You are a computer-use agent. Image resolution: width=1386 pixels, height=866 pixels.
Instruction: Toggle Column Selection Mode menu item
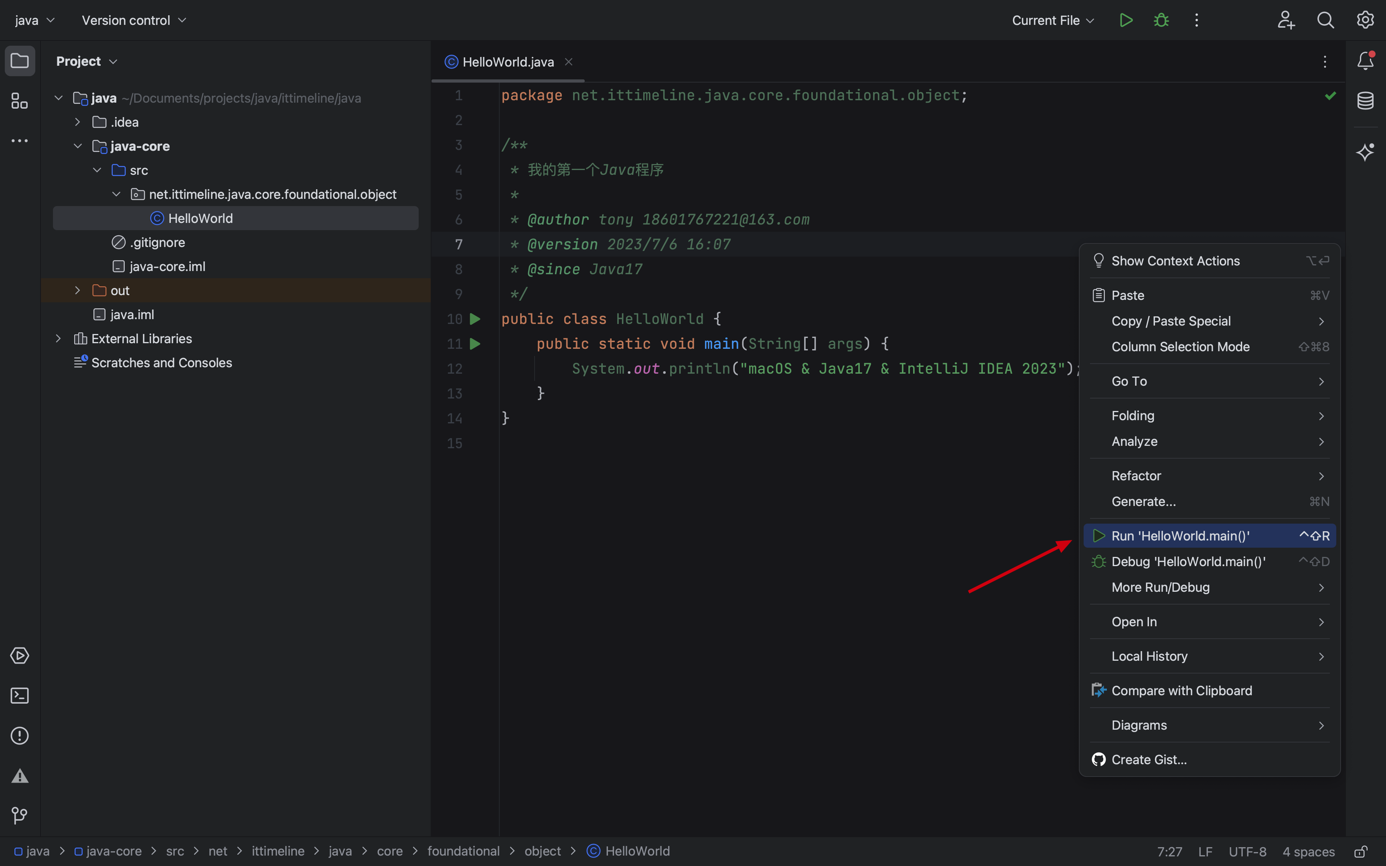[x=1210, y=347]
